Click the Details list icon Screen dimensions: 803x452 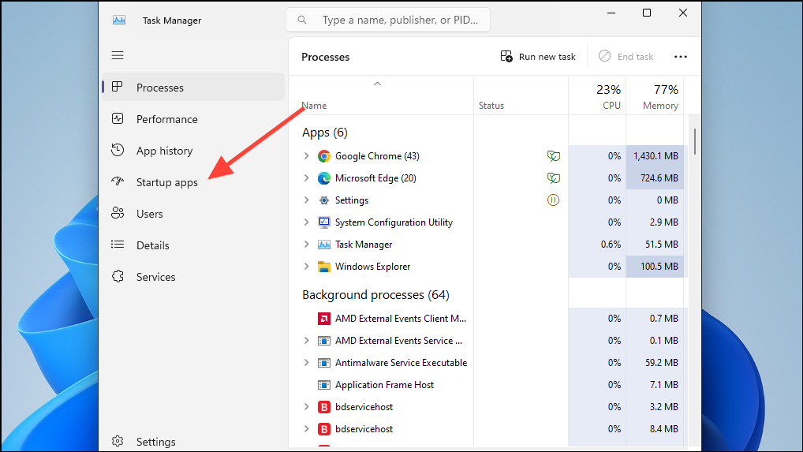[x=118, y=245]
